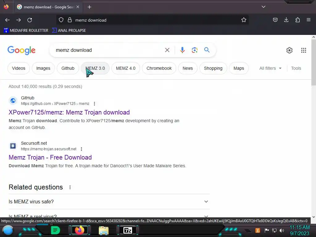The image size is (316, 237).
Task: Open Google apps grid
Action: click(x=304, y=50)
